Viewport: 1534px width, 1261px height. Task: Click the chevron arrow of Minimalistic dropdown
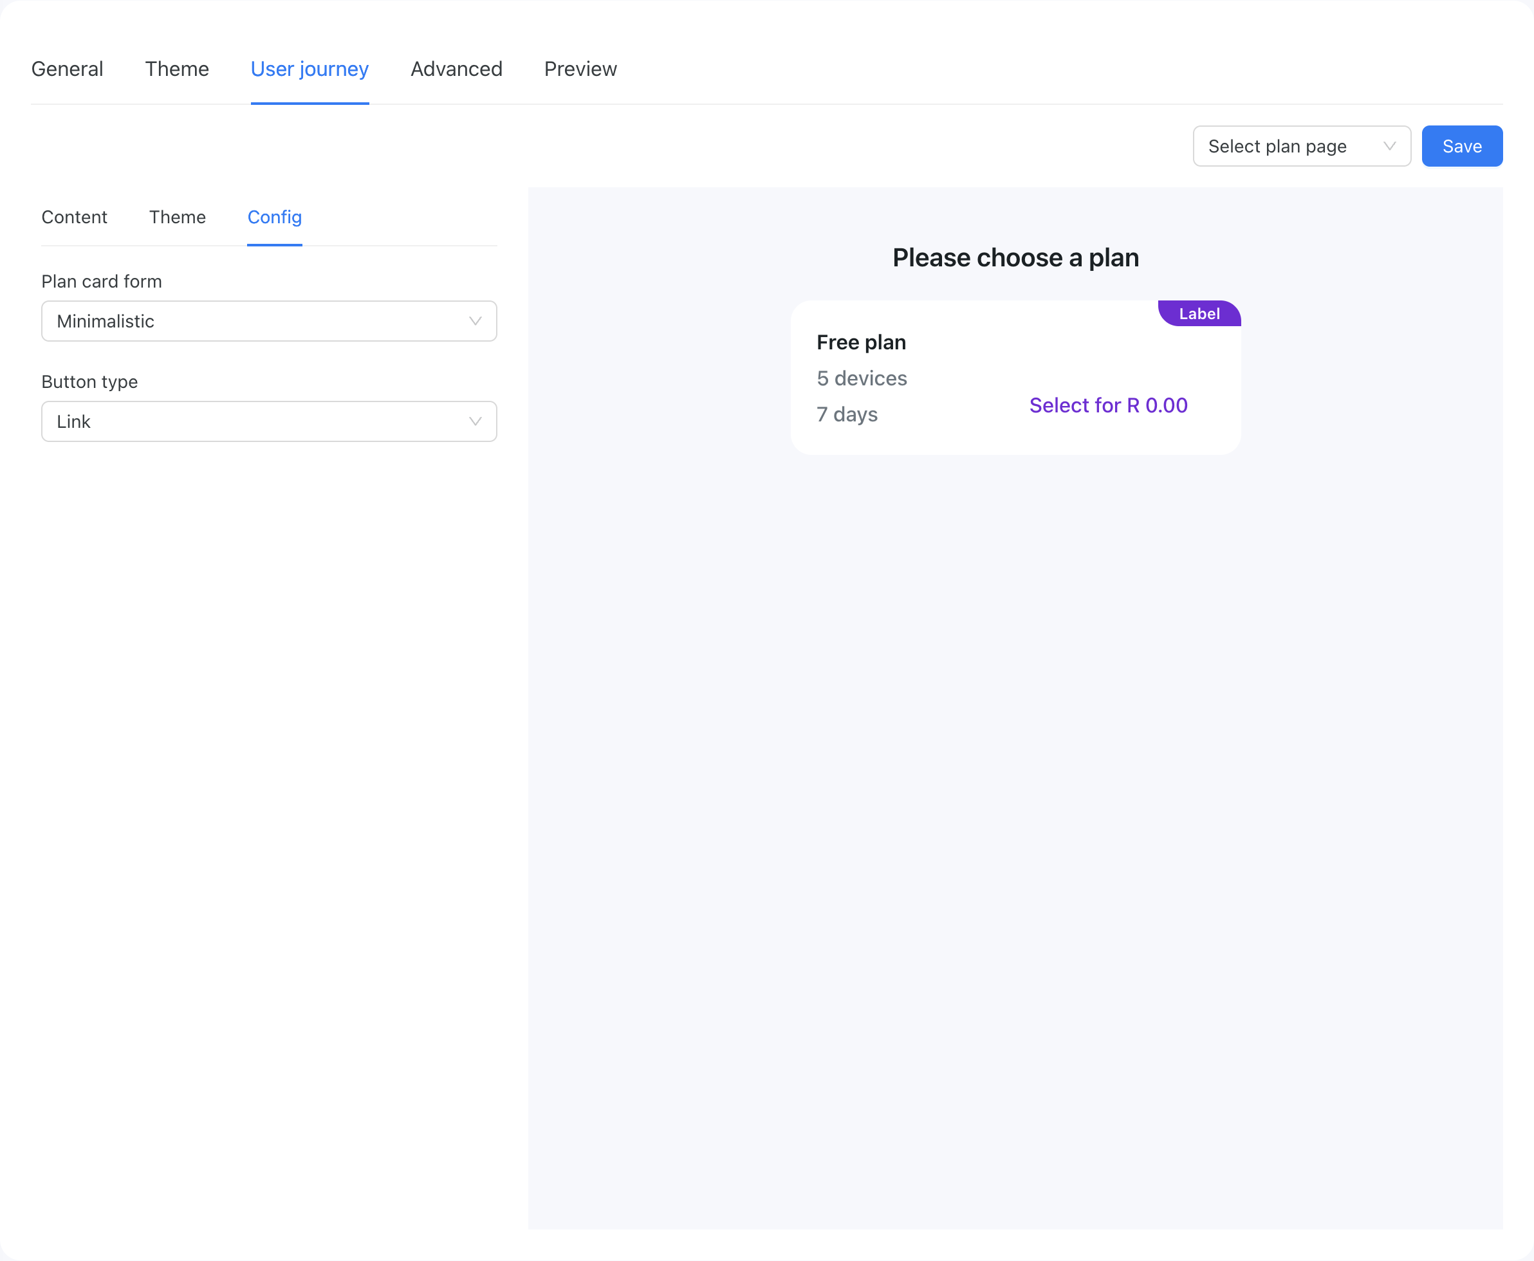(x=475, y=321)
